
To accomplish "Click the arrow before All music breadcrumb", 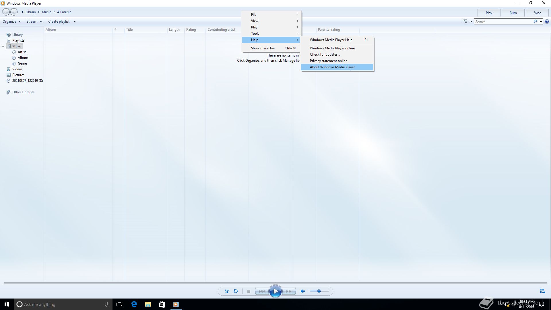I will [54, 12].
